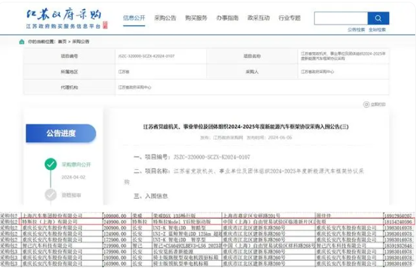Click the date 2024-04-02 in progress timeline
Image resolution: width=417 pixels, height=272 pixels.
click(73, 177)
